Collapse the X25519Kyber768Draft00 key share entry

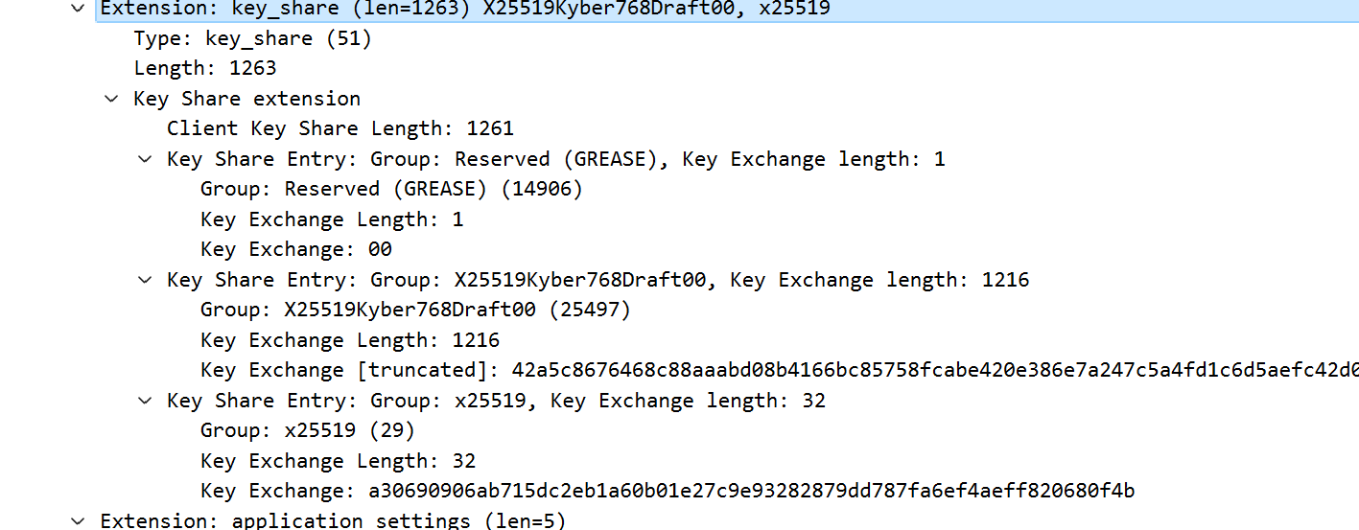click(x=146, y=280)
